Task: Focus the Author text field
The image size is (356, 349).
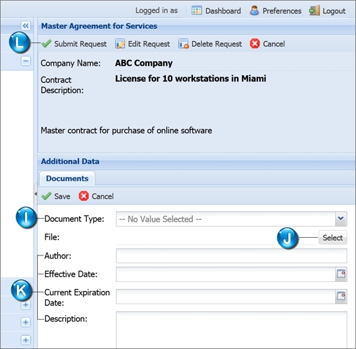Action: pos(231,256)
